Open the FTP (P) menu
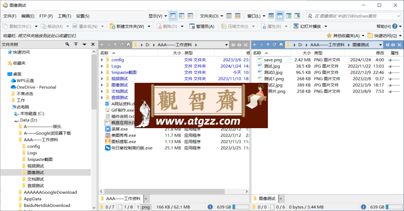Image resolution: width=404 pixels, height=211 pixels. click(46, 16)
